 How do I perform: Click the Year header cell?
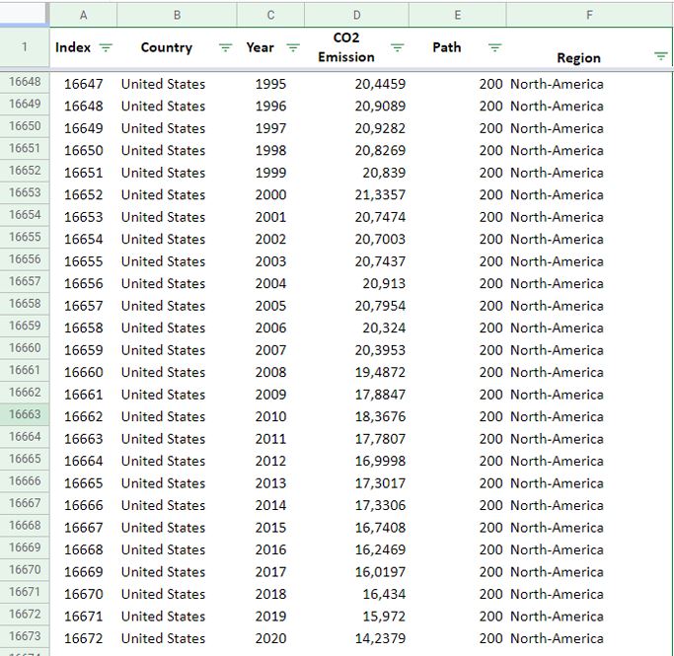(x=270, y=47)
